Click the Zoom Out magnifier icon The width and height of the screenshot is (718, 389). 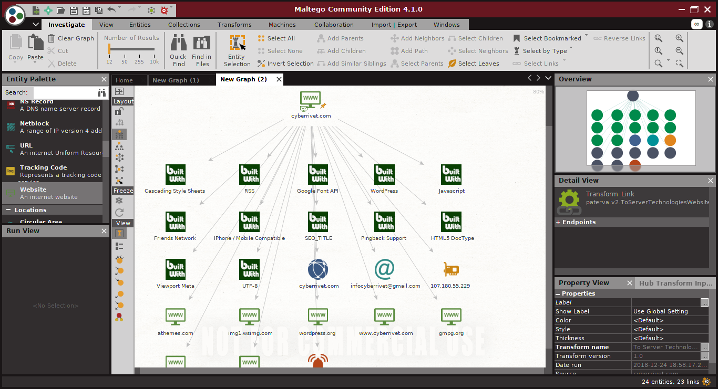(x=680, y=51)
